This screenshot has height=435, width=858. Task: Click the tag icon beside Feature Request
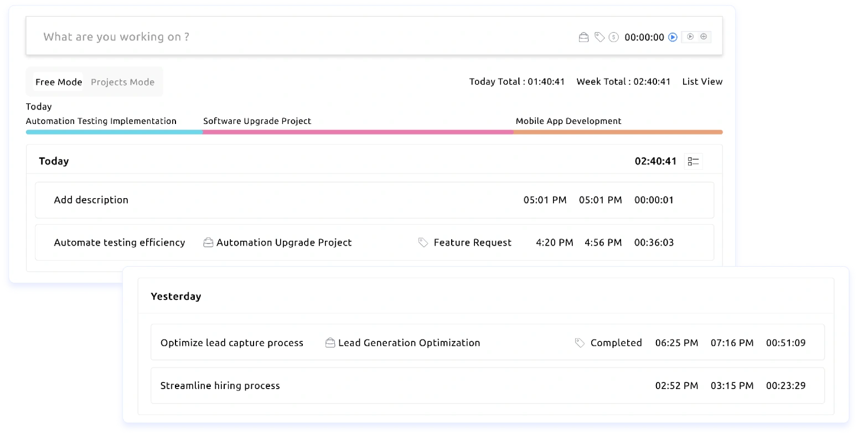click(x=422, y=242)
